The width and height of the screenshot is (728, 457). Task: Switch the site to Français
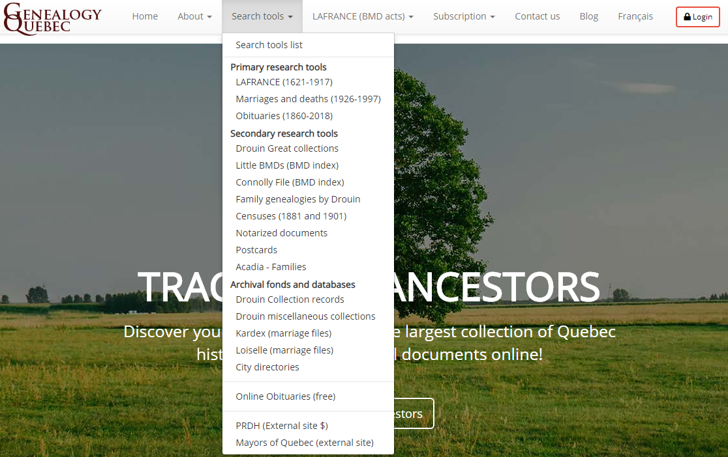635,16
